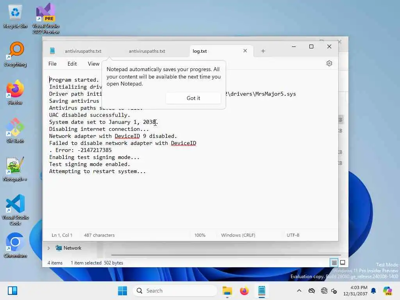Viewport: 400px width, 300px height.
Task: Click 100% zoom level in status bar
Action: (200, 235)
